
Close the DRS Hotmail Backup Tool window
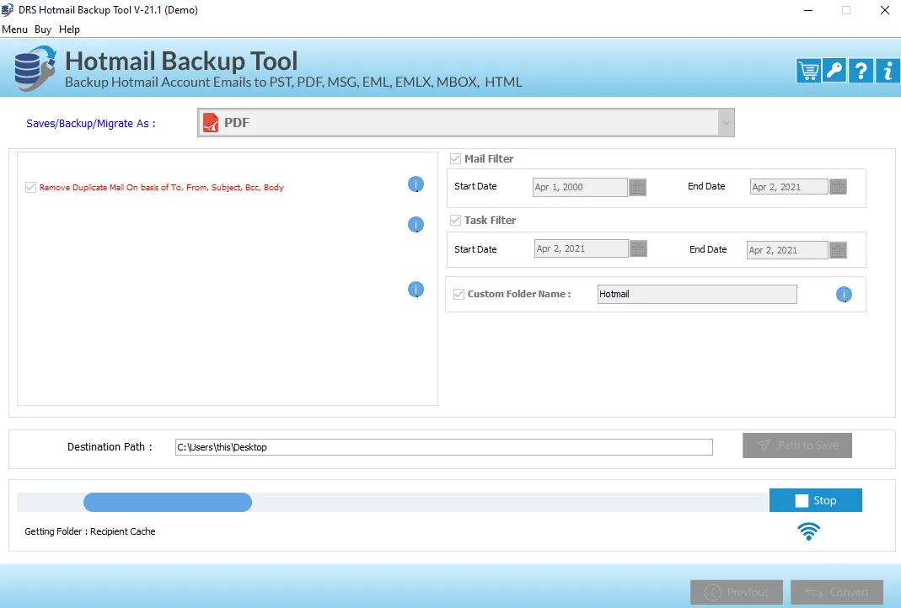click(885, 10)
